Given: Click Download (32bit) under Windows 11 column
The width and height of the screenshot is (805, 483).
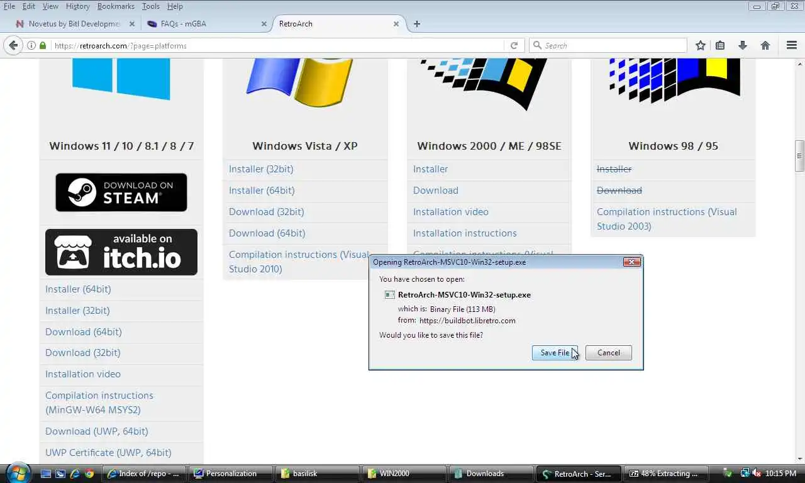Looking at the screenshot, I should click(x=83, y=353).
